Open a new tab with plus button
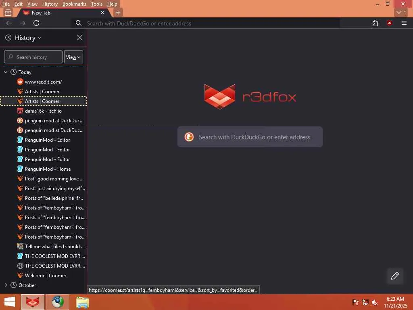This screenshot has height=310, width=413. coord(118,13)
